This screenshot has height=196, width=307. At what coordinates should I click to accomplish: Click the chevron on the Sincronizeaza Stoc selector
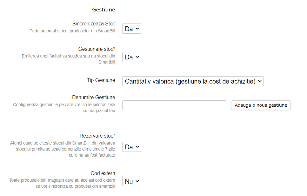[137, 28]
